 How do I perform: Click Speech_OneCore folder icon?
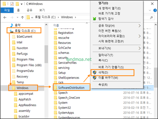[x=56, y=98]
